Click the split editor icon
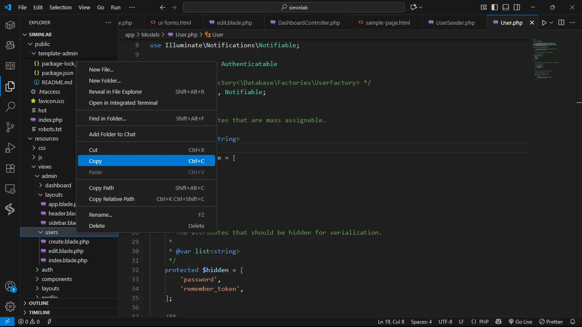Image resolution: width=582 pixels, height=327 pixels. [x=561, y=23]
